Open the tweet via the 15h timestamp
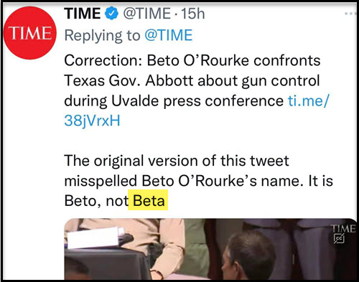359x282 pixels. pos(193,14)
